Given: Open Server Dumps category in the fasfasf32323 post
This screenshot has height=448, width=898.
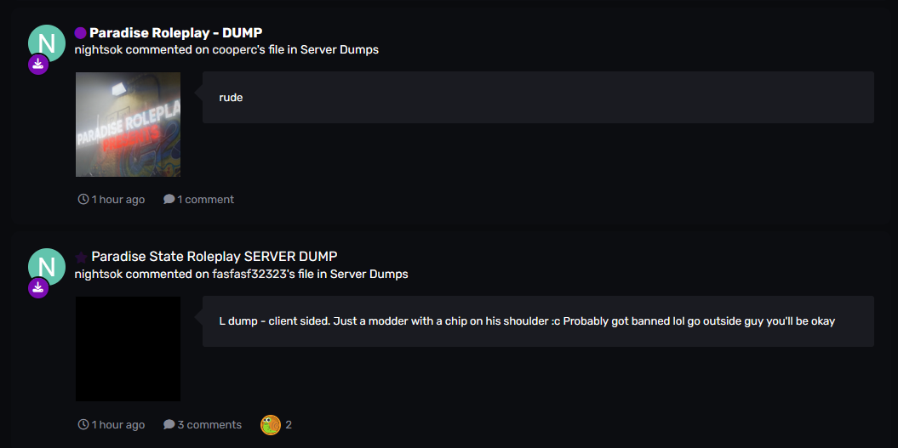Looking at the screenshot, I should pos(369,274).
